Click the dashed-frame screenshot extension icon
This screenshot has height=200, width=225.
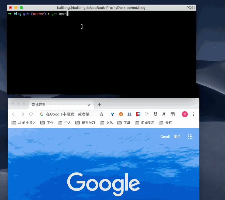[x=130, y=114]
